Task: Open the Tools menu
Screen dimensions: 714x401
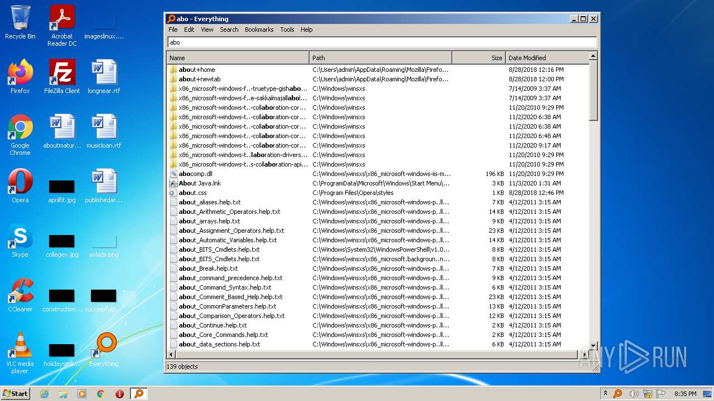Action: 287,30
